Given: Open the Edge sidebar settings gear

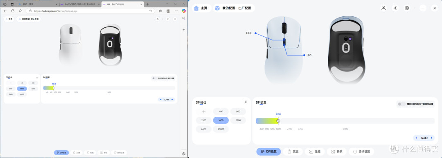Looking at the screenshot, I should (x=184, y=154).
